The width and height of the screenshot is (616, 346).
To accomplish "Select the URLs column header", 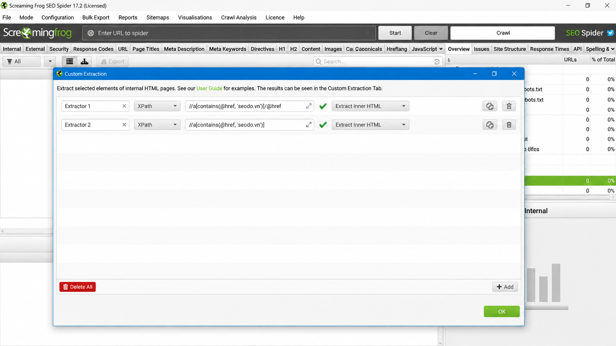I will coord(570,60).
